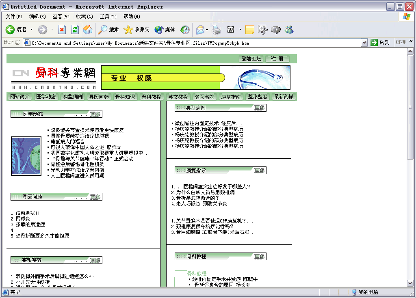Open the Favorites (收藏) menu

pyautogui.click(x=84, y=17)
